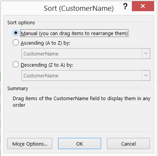Confirm the sort with OK
The width and height of the screenshot is (158, 156).
pos(80,144)
